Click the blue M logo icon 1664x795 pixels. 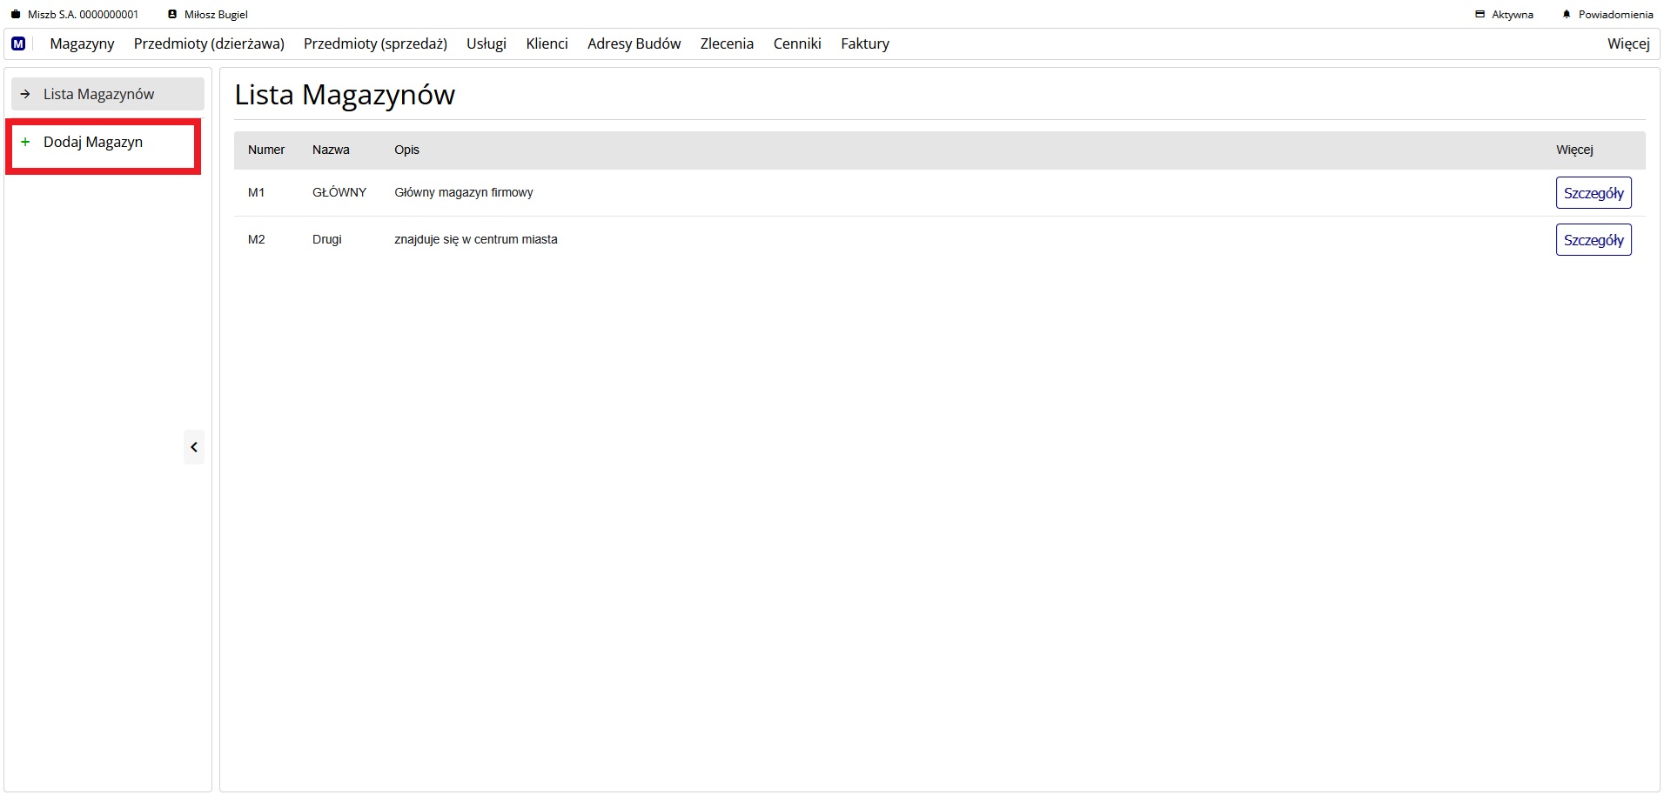pos(18,43)
